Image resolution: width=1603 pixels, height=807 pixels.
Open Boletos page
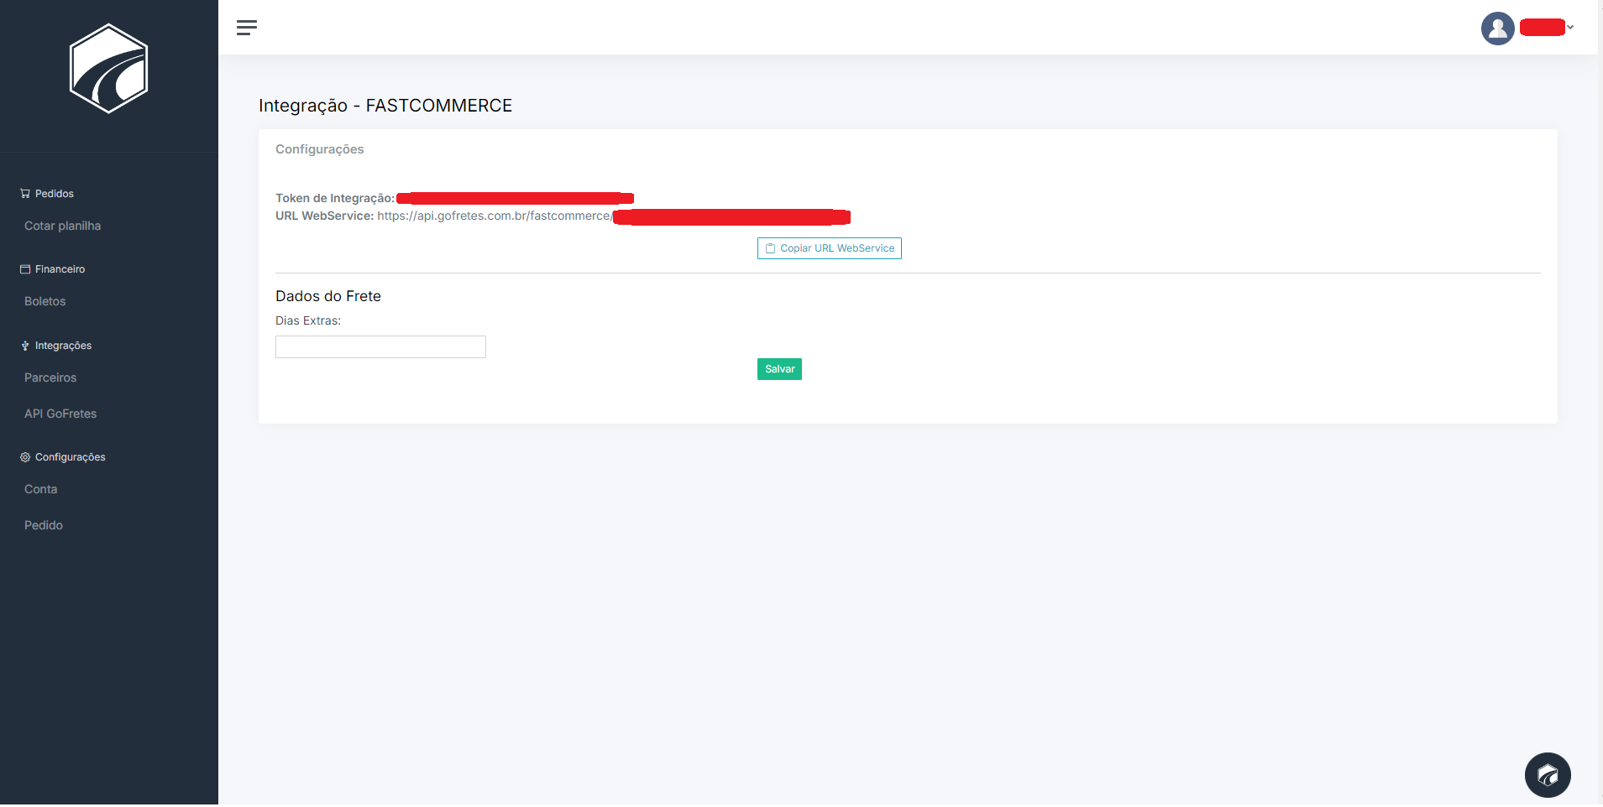[x=45, y=301]
